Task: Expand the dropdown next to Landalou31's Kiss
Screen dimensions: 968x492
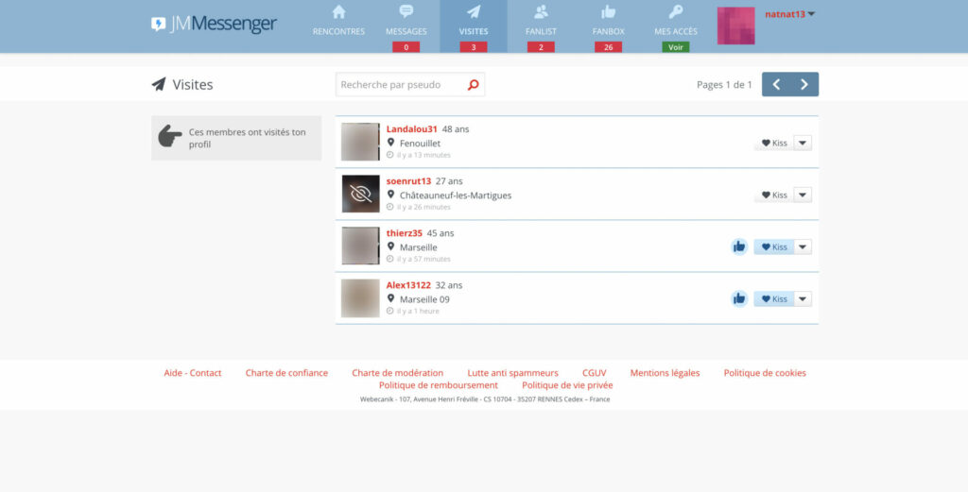Action: pyautogui.click(x=803, y=143)
